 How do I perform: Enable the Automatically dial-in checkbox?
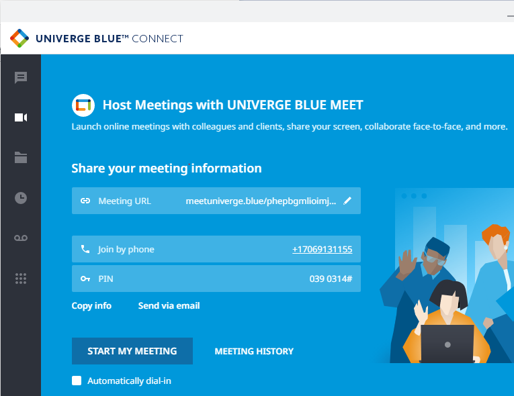pyautogui.click(x=77, y=381)
